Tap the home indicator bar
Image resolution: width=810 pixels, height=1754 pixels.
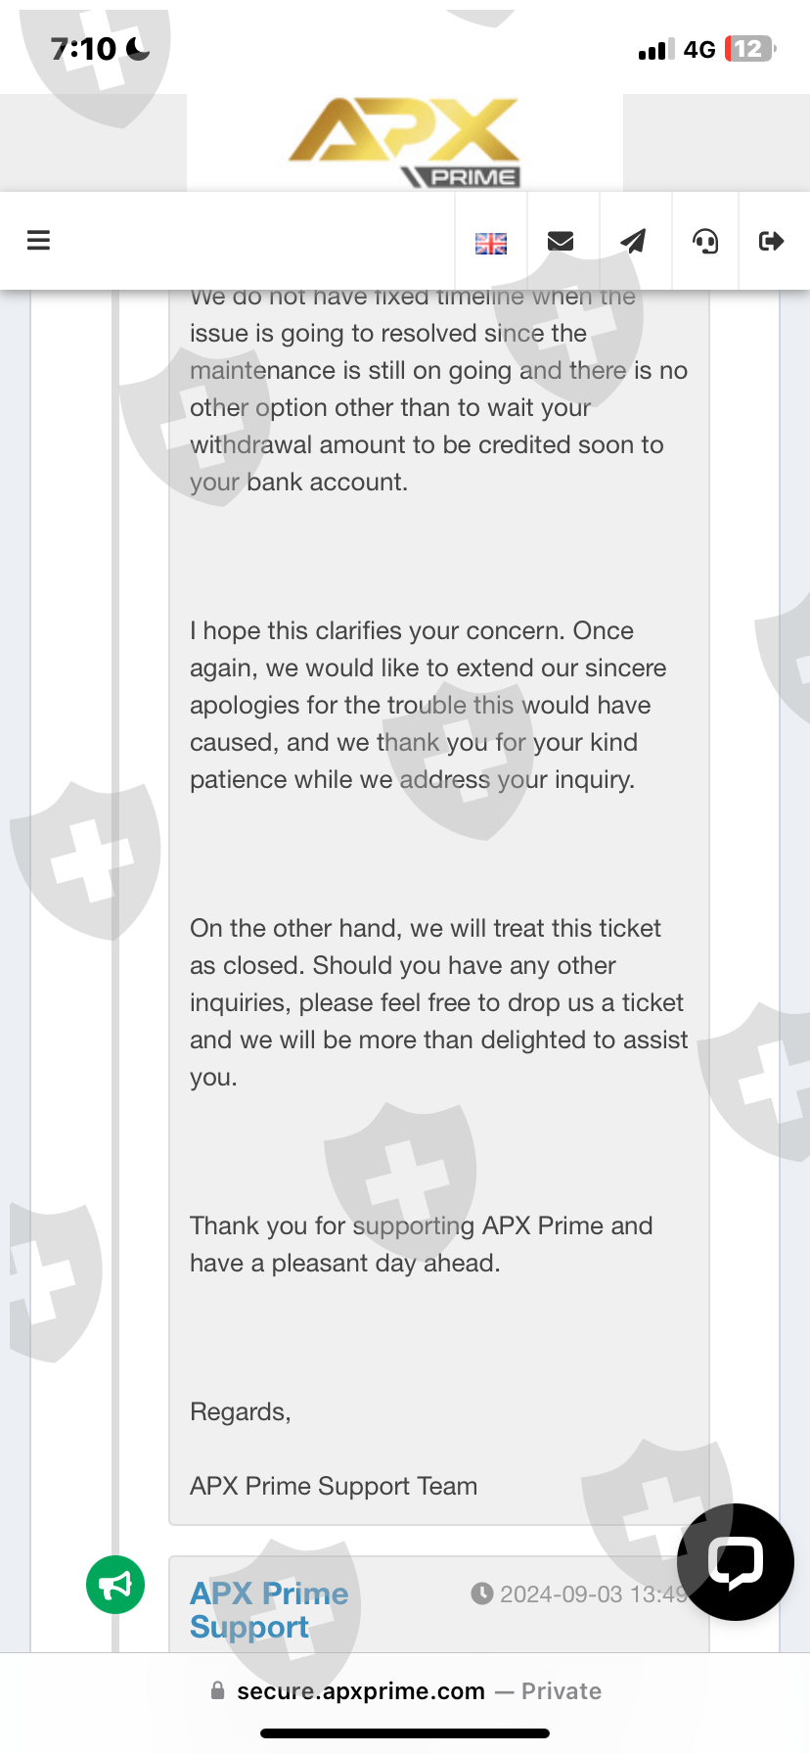(405, 1733)
